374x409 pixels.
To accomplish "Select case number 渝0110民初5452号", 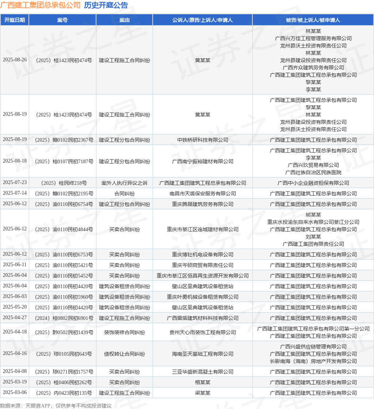I will pyautogui.click(x=64, y=276).
